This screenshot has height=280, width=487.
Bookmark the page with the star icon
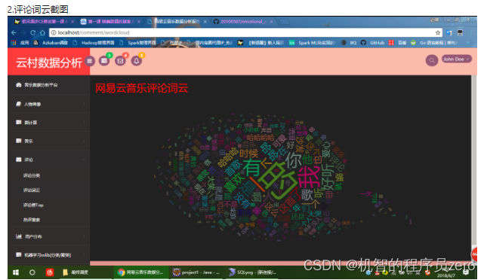coord(438,32)
